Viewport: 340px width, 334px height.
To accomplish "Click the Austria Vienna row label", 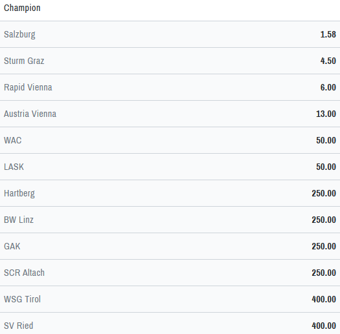I will [x=30, y=114].
